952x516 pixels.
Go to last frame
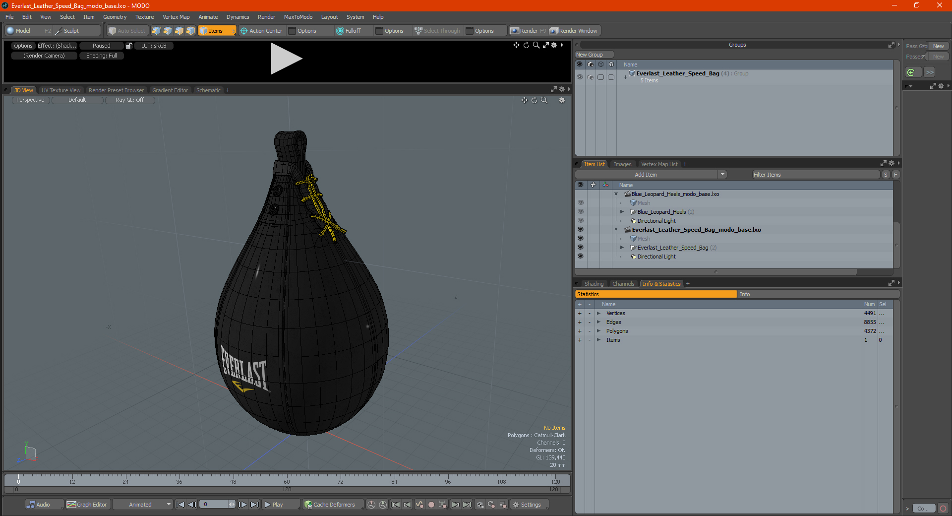coord(254,505)
